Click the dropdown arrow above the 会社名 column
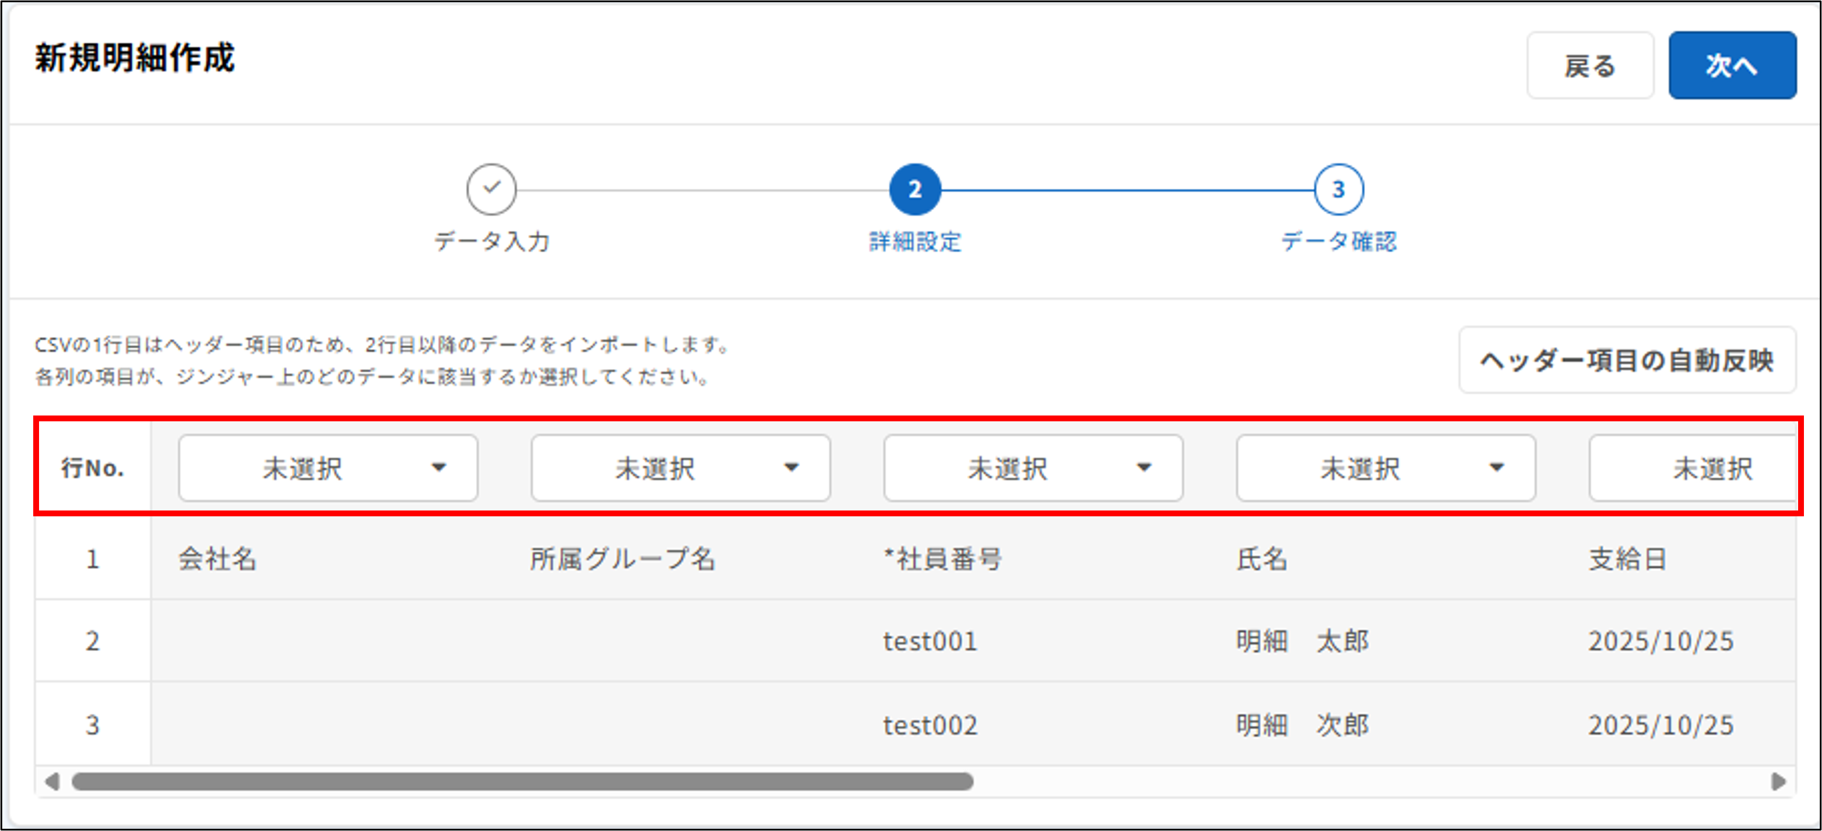Viewport: 1822px width, 831px height. 440,467
